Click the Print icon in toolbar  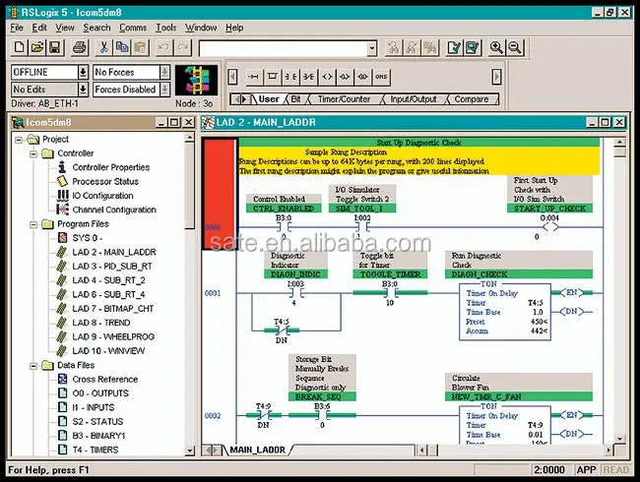pyautogui.click(x=78, y=47)
